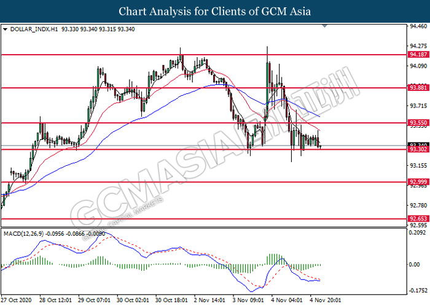Click the 4 Nov 04:01 time label
This screenshot has width=430, height=307.
[x=287, y=300]
